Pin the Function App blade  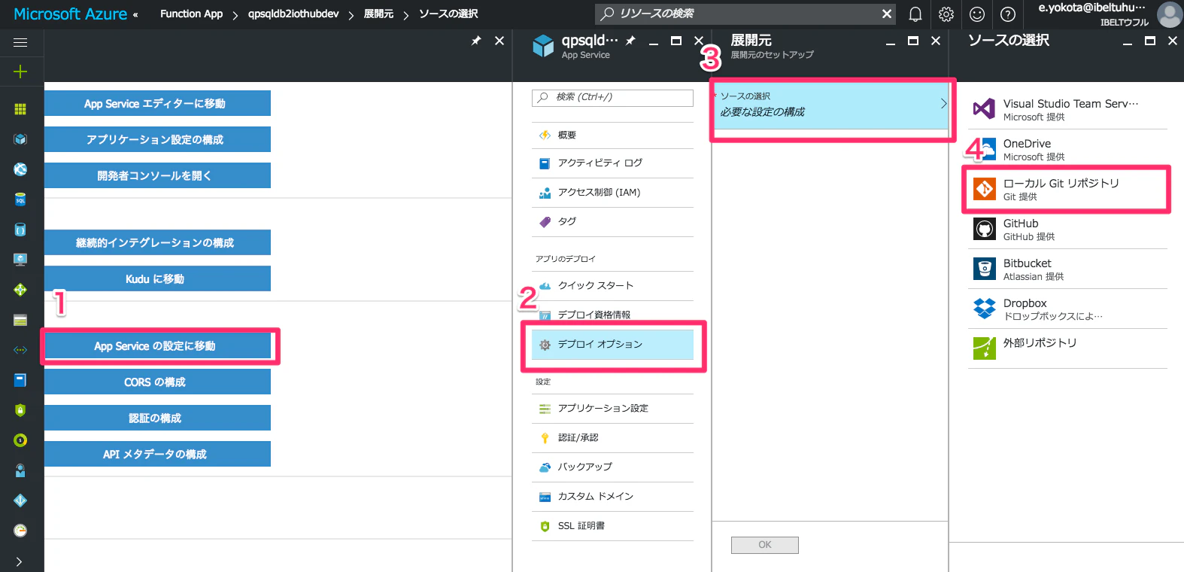coord(476,41)
